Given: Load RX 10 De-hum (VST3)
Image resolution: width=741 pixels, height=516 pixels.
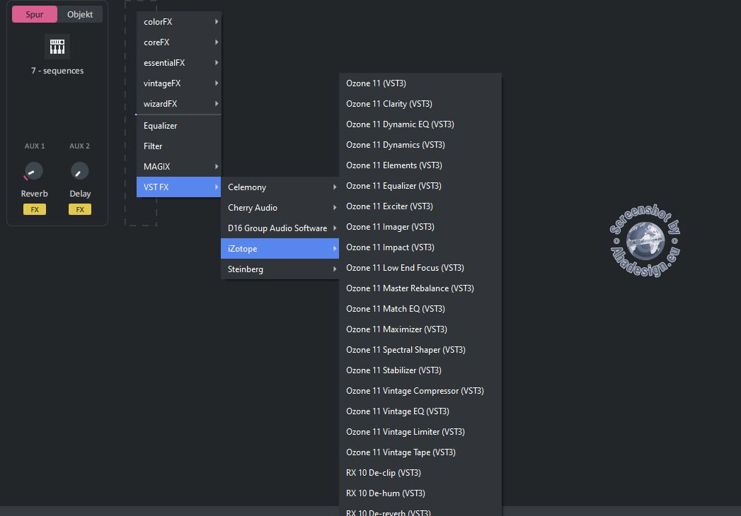Looking at the screenshot, I should pos(420,493).
